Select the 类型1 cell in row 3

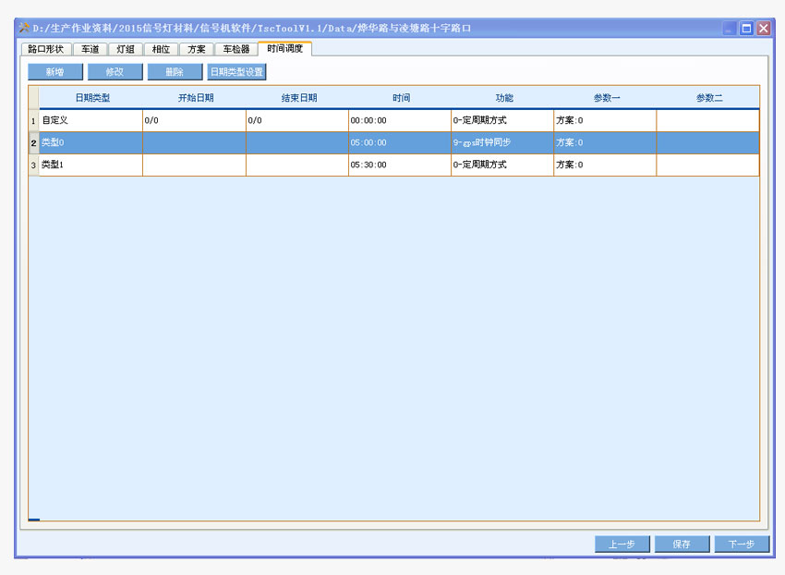91,165
